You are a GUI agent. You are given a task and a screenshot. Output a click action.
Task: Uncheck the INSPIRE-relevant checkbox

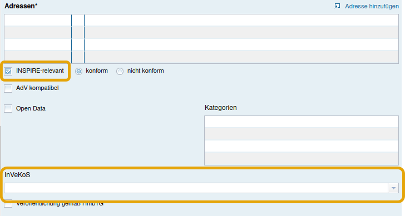coord(8,71)
